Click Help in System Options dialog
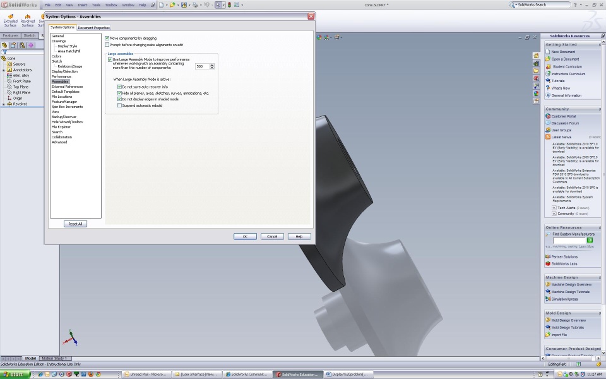 point(299,237)
